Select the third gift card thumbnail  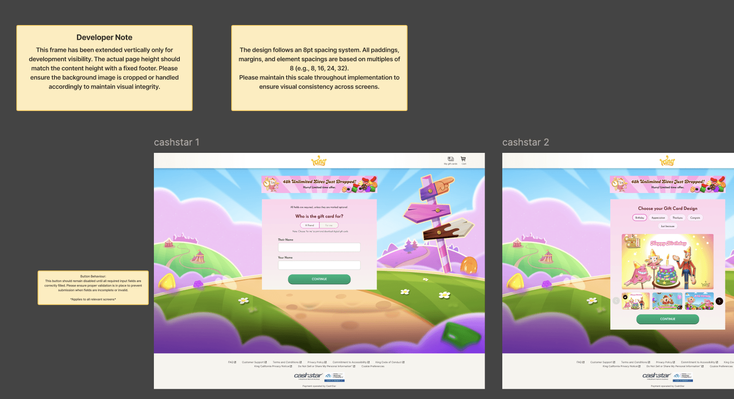pos(699,301)
